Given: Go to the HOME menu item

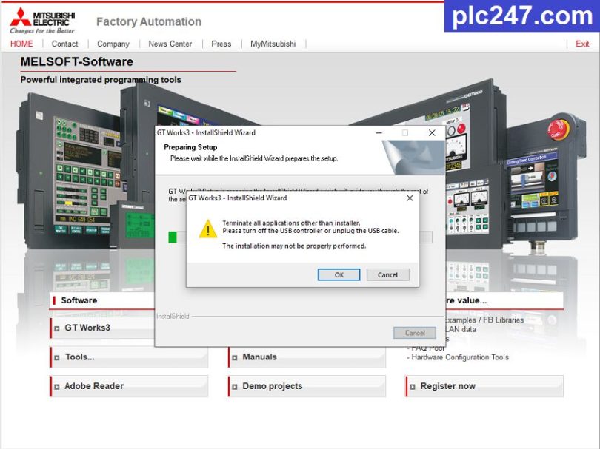Looking at the screenshot, I should (21, 44).
